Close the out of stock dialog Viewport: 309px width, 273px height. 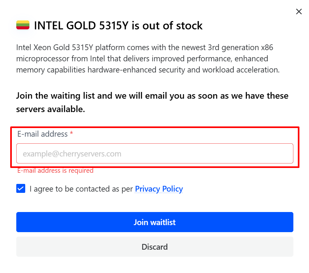tap(299, 12)
